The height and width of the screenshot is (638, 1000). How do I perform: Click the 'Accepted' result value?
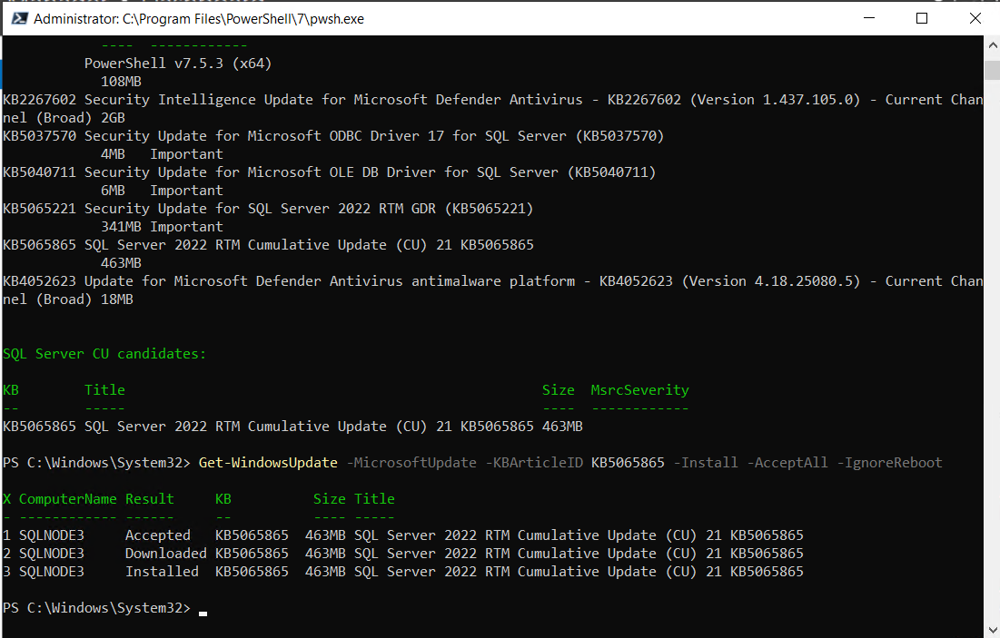(157, 535)
